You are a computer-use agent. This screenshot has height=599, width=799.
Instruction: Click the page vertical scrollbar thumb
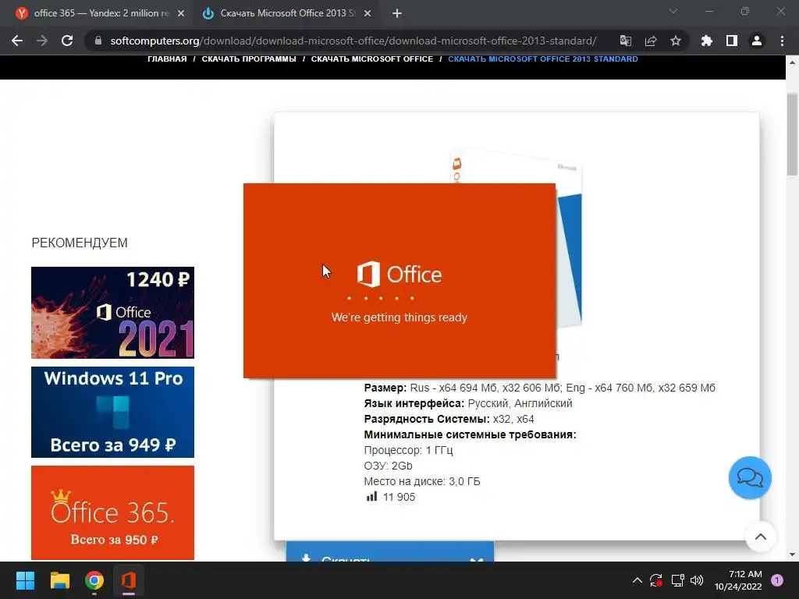click(x=792, y=134)
